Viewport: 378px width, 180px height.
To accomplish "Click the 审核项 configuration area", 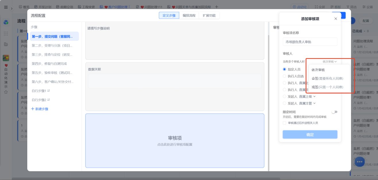I will tap(175, 140).
